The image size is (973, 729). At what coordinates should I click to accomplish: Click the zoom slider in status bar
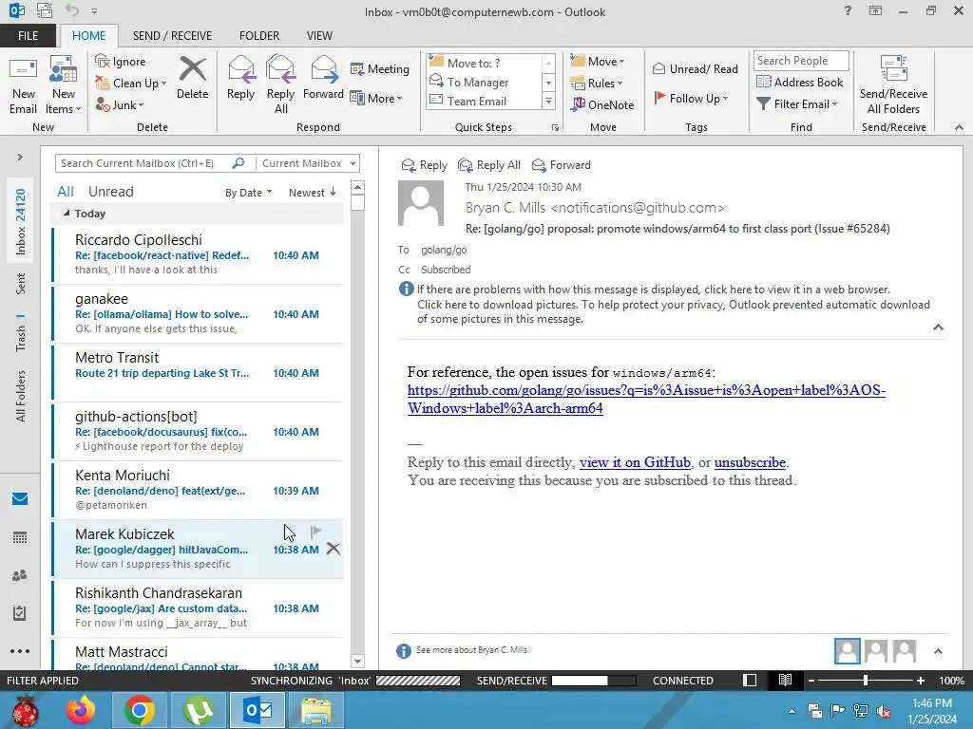(866, 681)
